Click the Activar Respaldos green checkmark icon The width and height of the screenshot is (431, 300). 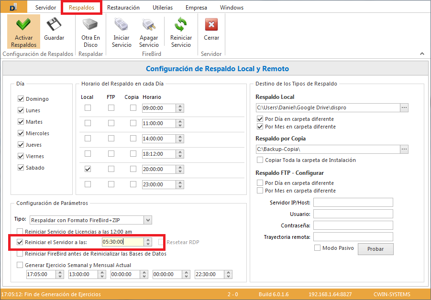(23, 25)
